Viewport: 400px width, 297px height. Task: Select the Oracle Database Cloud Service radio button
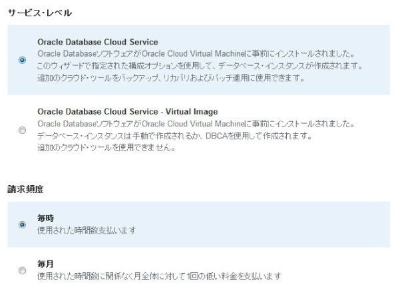(x=23, y=60)
